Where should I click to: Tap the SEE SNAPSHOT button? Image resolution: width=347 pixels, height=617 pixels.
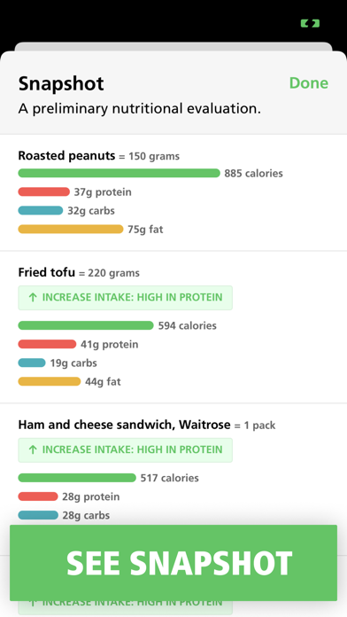[x=173, y=563]
